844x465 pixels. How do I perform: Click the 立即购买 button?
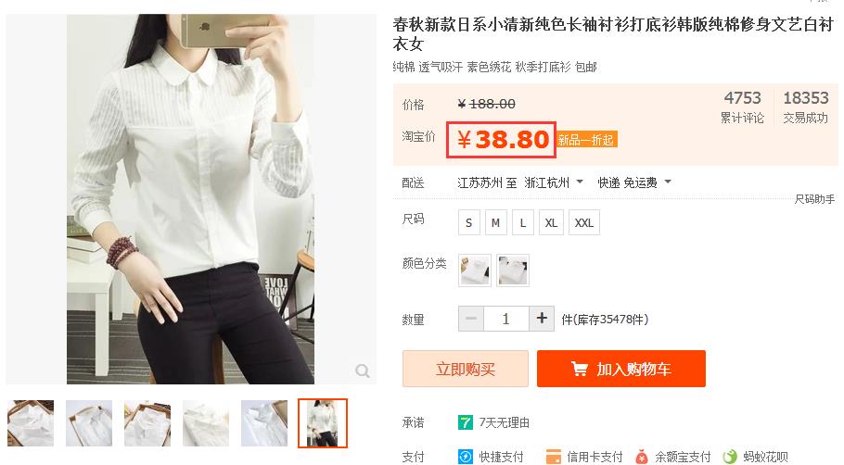click(466, 369)
